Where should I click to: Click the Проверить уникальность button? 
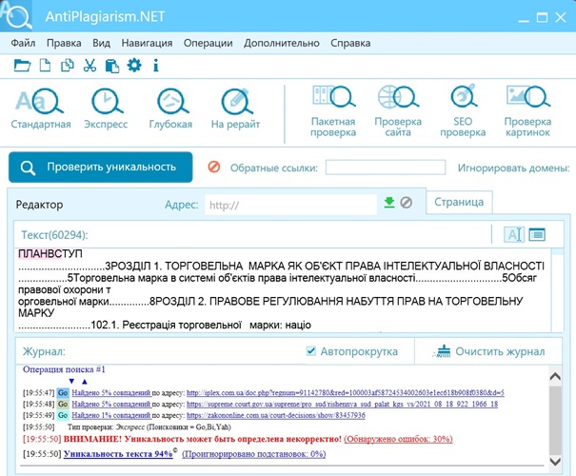click(101, 168)
